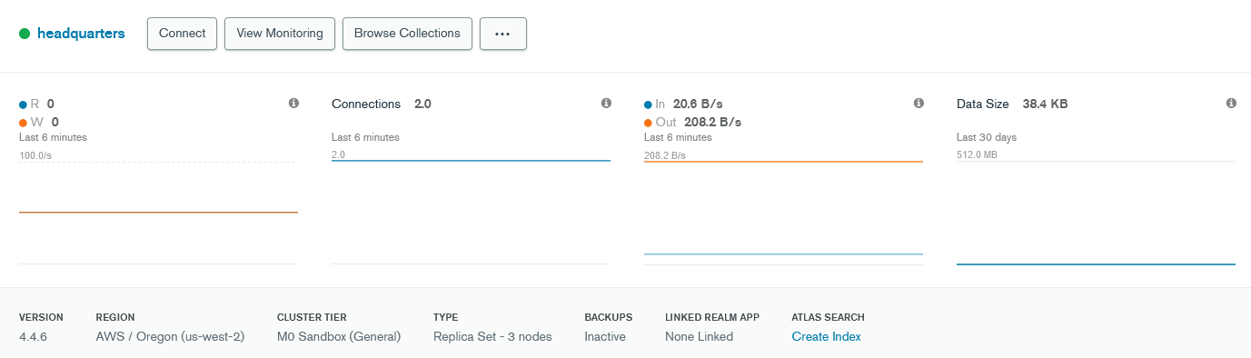Open View Monitoring for the cluster

(x=280, y=34)
